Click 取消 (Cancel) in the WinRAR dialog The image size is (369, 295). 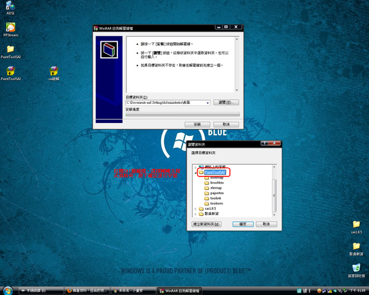[226, 124]
